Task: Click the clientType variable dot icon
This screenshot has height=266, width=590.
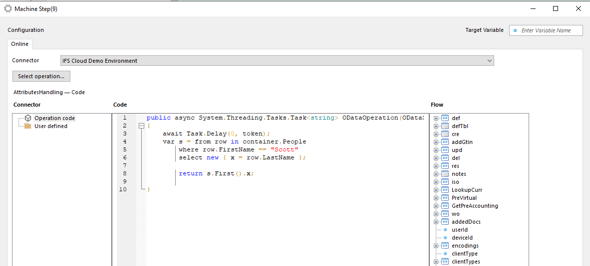Action: click(x=445, y=254)
